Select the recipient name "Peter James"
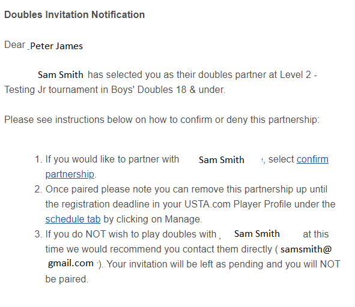 (x=56, y=46)
